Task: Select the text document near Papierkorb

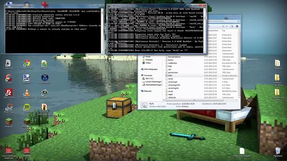Action: click(242, 152)
